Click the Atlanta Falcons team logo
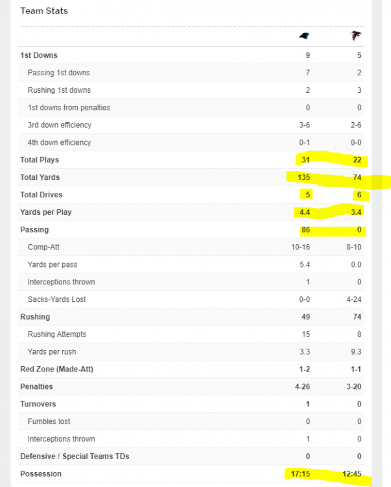The width and height of the screenshot is (391, 487). pos(356,36)
